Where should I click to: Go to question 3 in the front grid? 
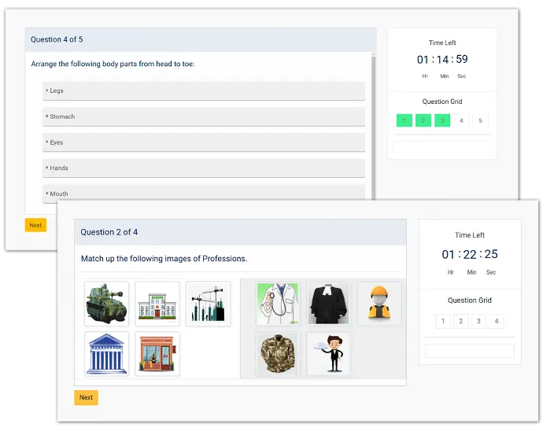(x=478, y=321)
